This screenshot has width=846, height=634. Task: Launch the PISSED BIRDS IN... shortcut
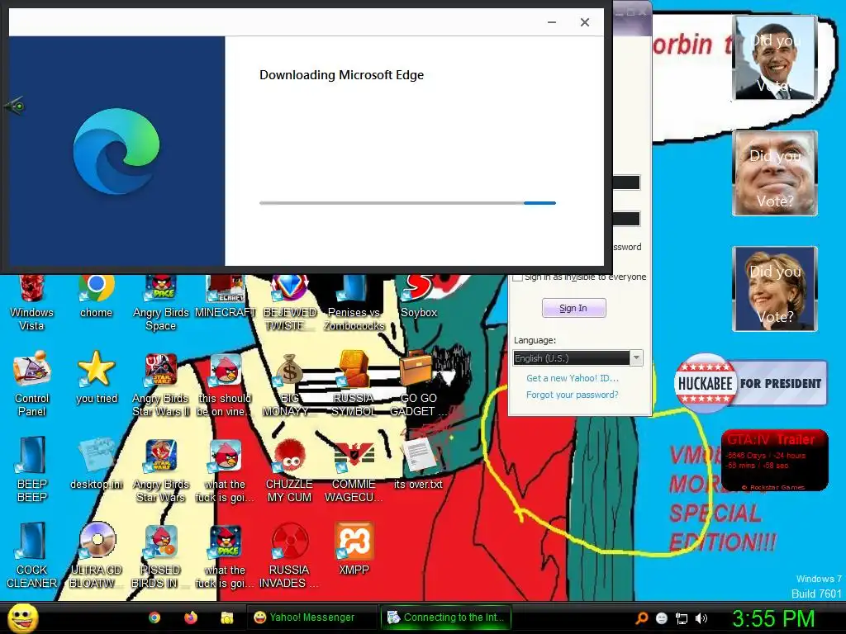(161, 556)
